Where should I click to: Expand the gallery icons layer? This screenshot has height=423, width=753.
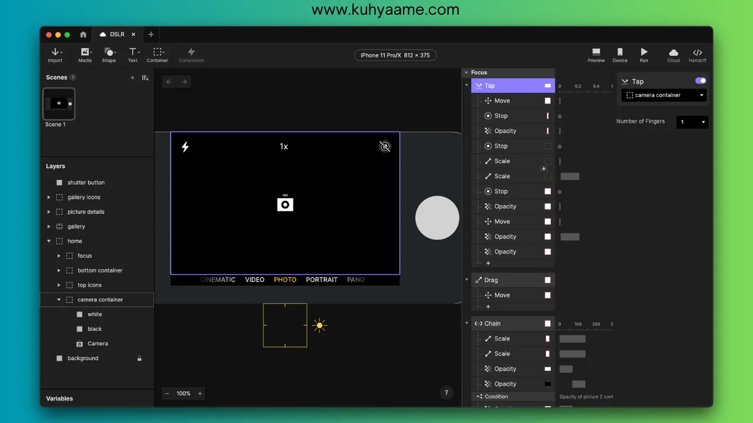[x=49, y=197]
